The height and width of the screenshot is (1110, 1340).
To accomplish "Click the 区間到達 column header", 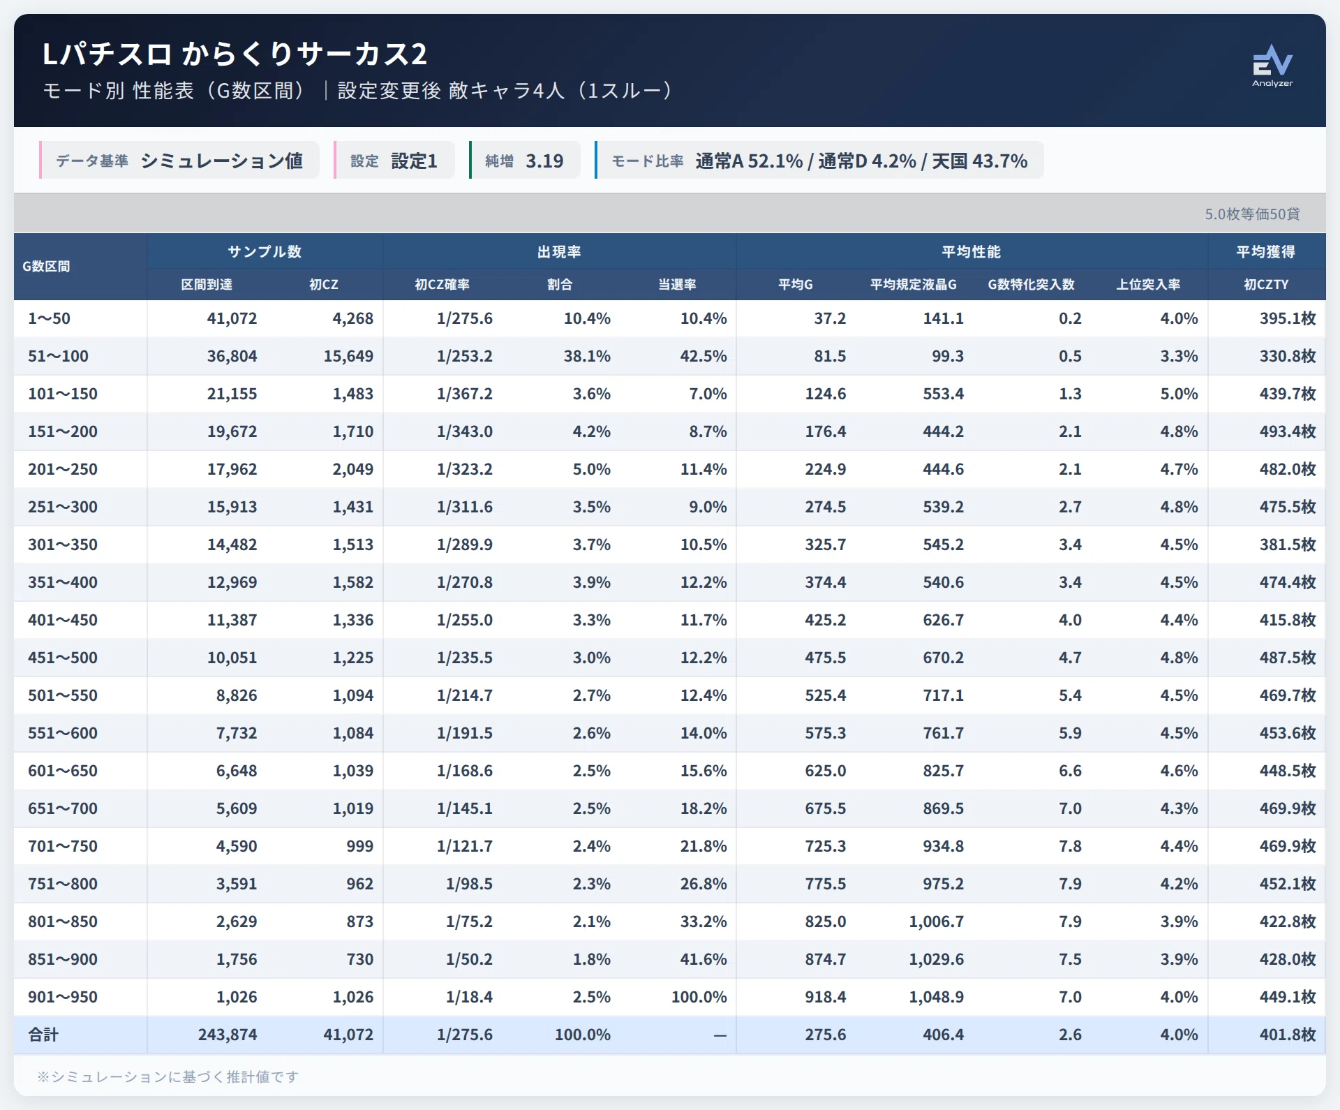I will [x=207, y=284].
